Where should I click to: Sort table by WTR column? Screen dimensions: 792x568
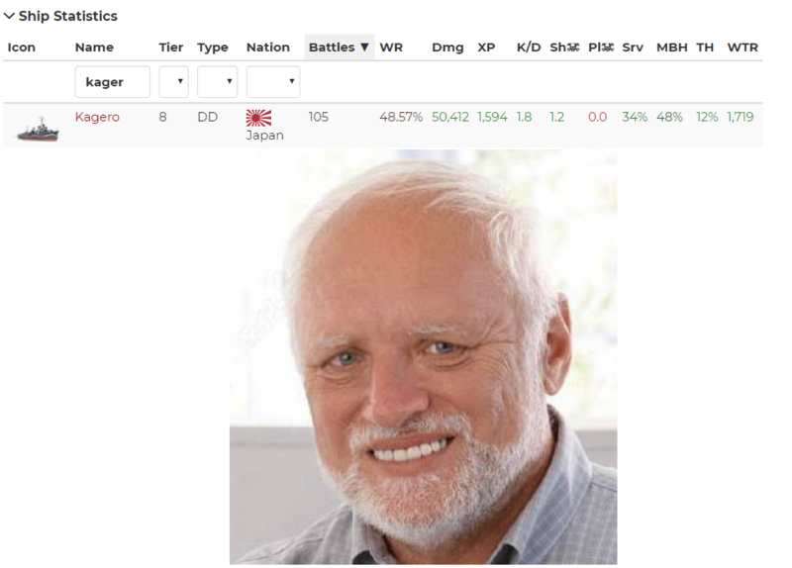click(742, 47)
